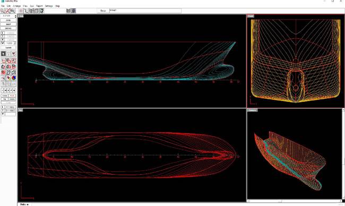Click the zoom magnifier icon at toolbar start
345x206 pixels.
click(3, 11)
